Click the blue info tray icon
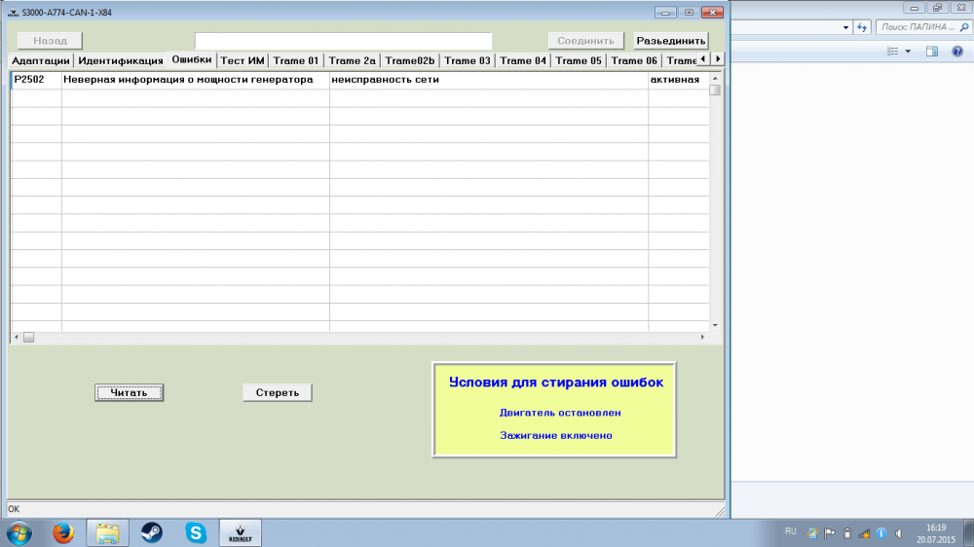Image resolution: width=974 pixels, height=547 pixels. (880, 533)
